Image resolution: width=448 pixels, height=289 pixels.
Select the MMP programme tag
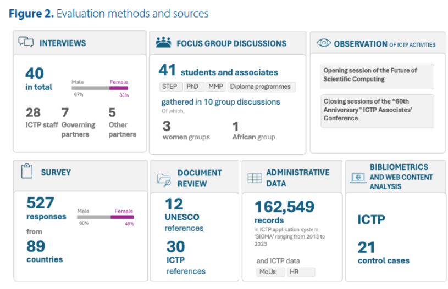[215, 87]
